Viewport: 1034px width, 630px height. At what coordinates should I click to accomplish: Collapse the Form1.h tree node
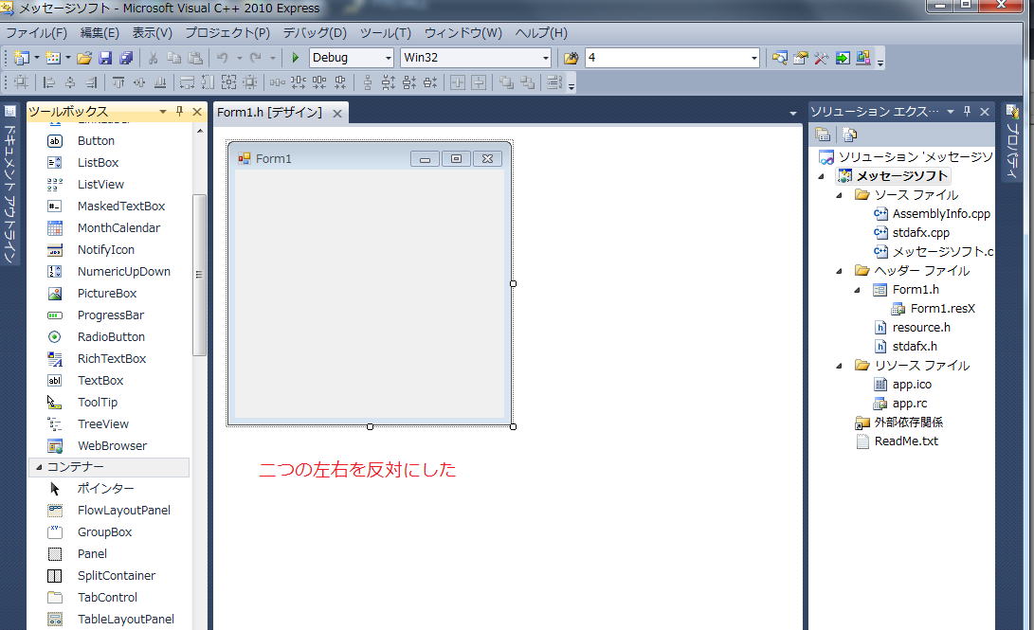(x=857, y=290)
